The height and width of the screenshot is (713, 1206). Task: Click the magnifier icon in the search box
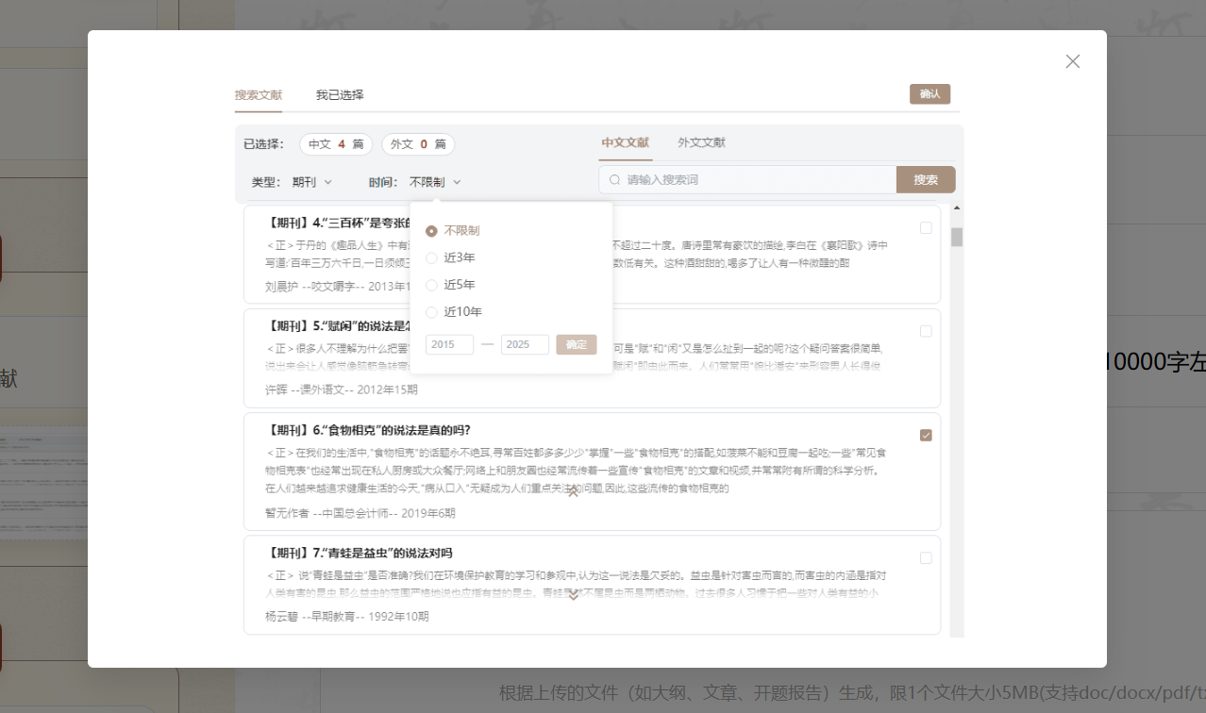[x=615, y=180]
